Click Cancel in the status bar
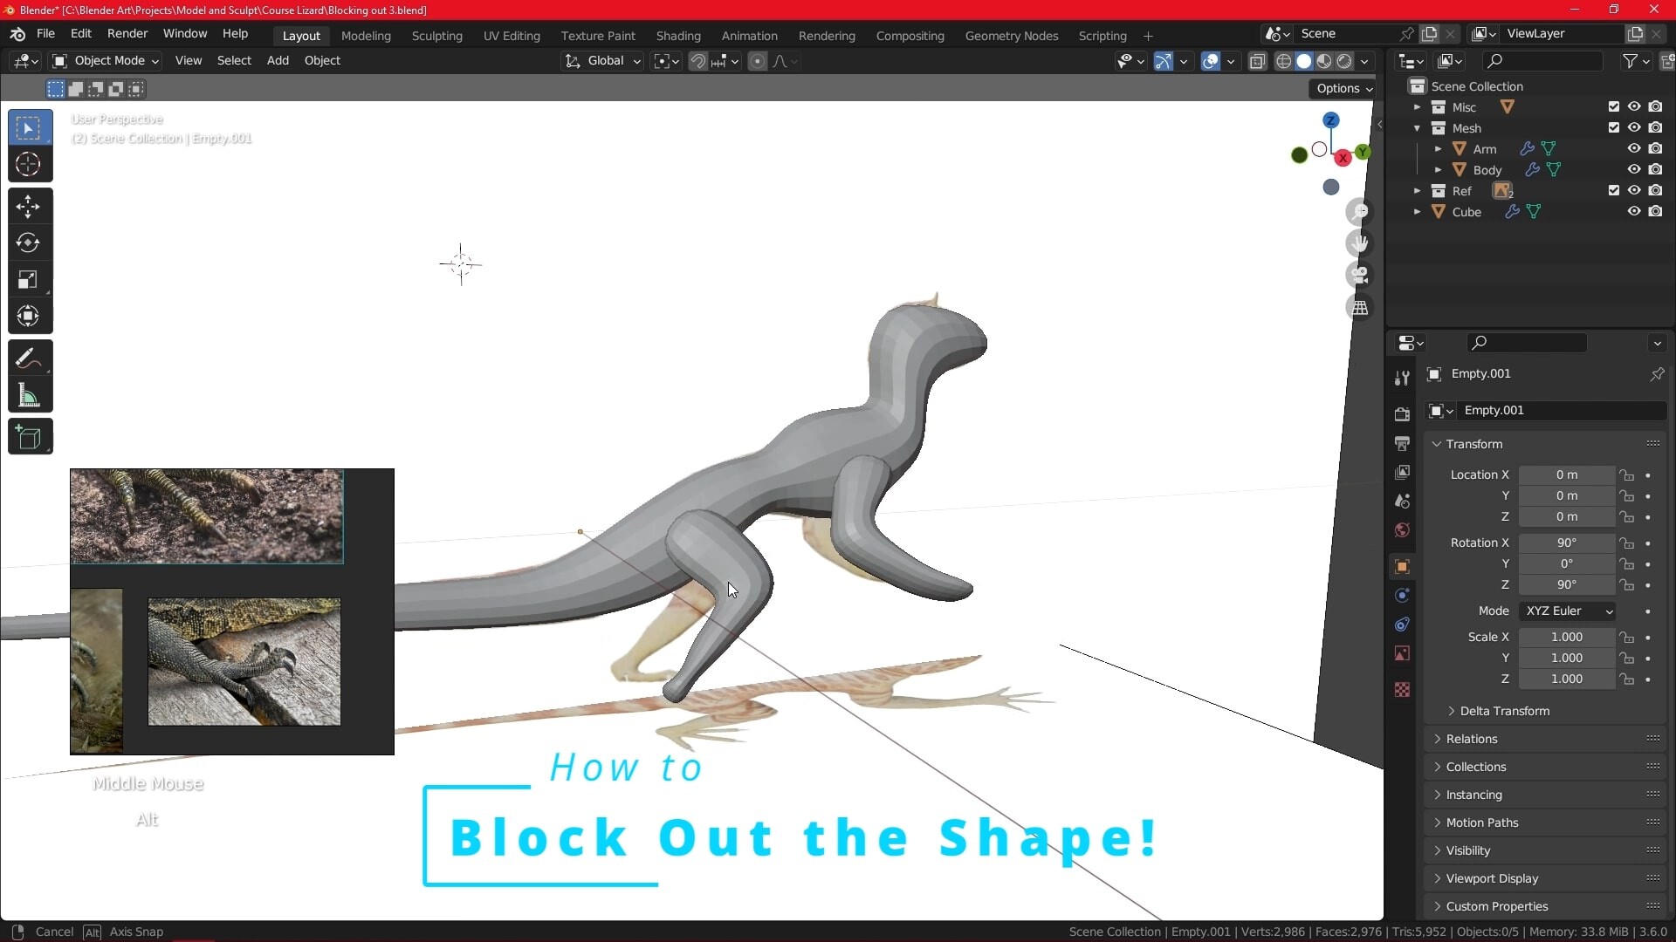Viewport: 1676px width, 942px height. [x=54, y=932]
